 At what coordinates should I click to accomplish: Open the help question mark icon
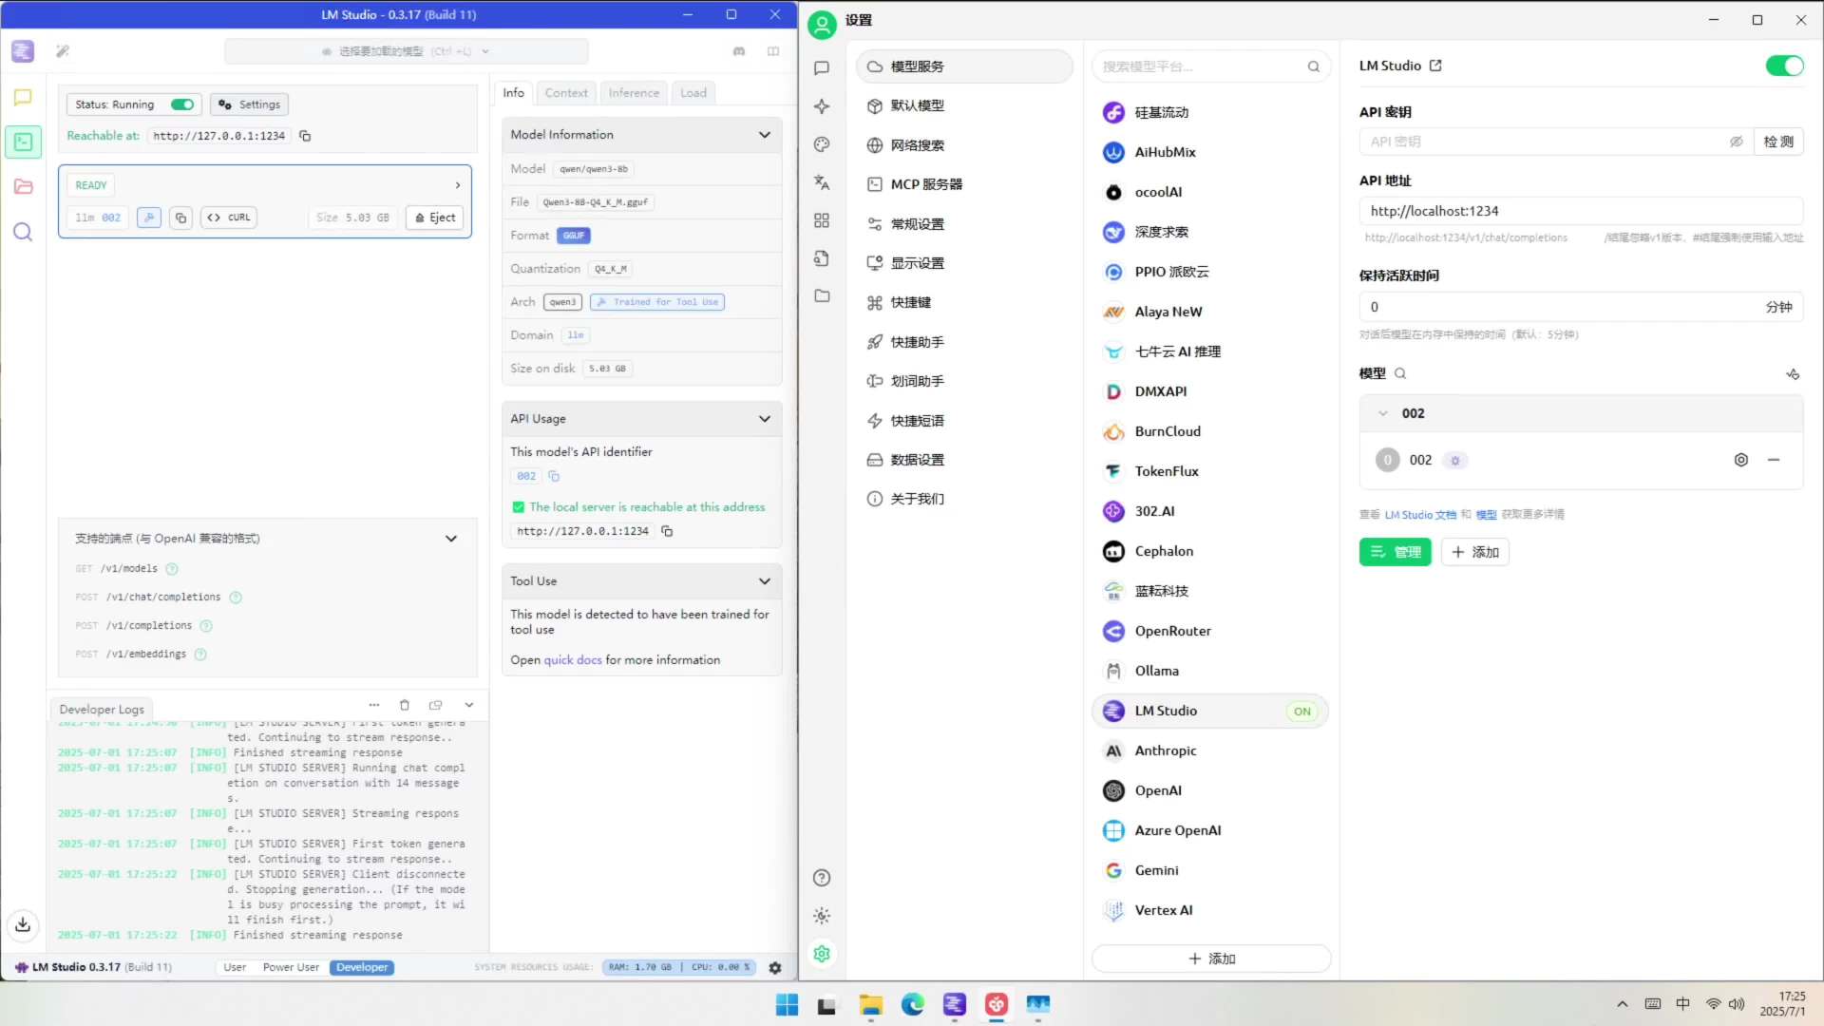click(x=822, y=878)
